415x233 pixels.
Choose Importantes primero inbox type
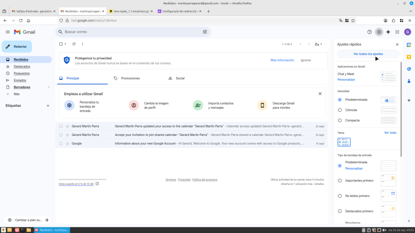(x=340, y=180)
